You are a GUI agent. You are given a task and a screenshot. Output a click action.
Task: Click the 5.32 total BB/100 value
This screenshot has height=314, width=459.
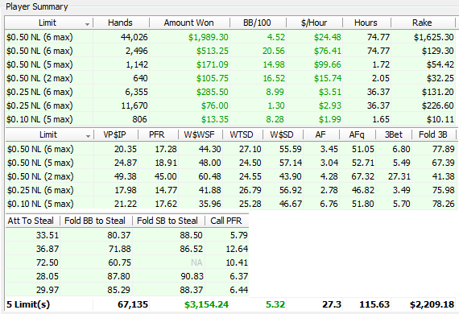tap(275, 304)
